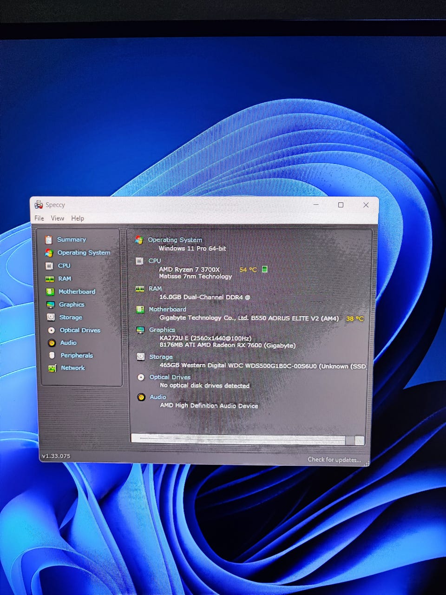Open the View menu

click(58, 218)
